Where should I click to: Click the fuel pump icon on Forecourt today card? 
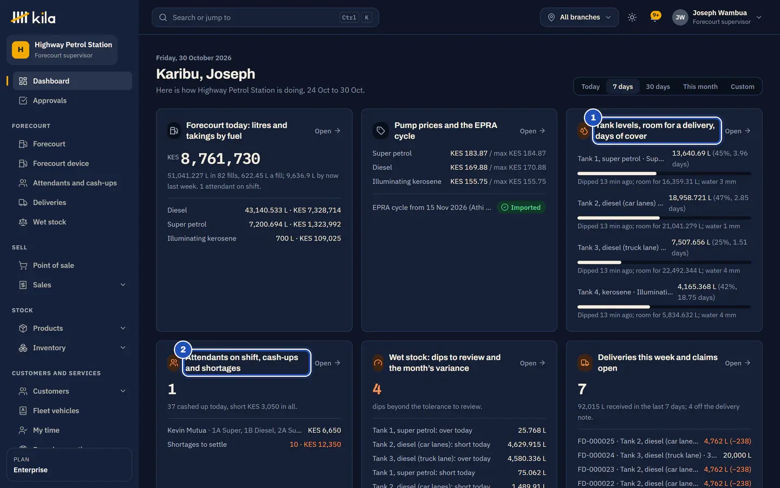(x=174, y=131)
